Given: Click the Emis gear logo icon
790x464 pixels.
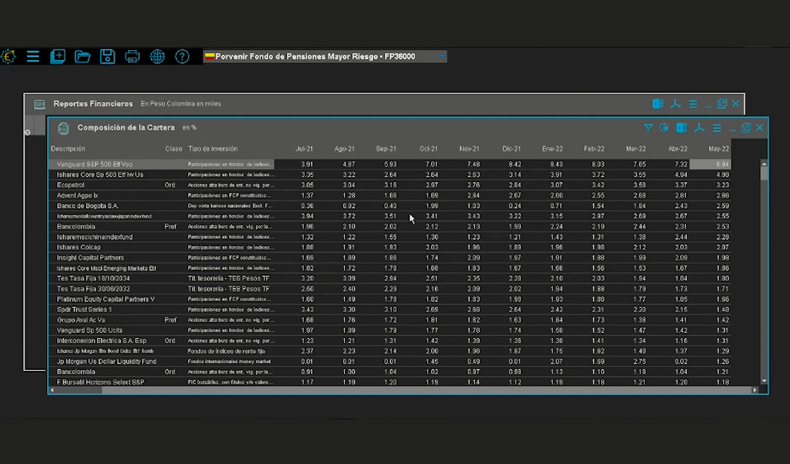Looking at the screenshot, I should (8, 56).
